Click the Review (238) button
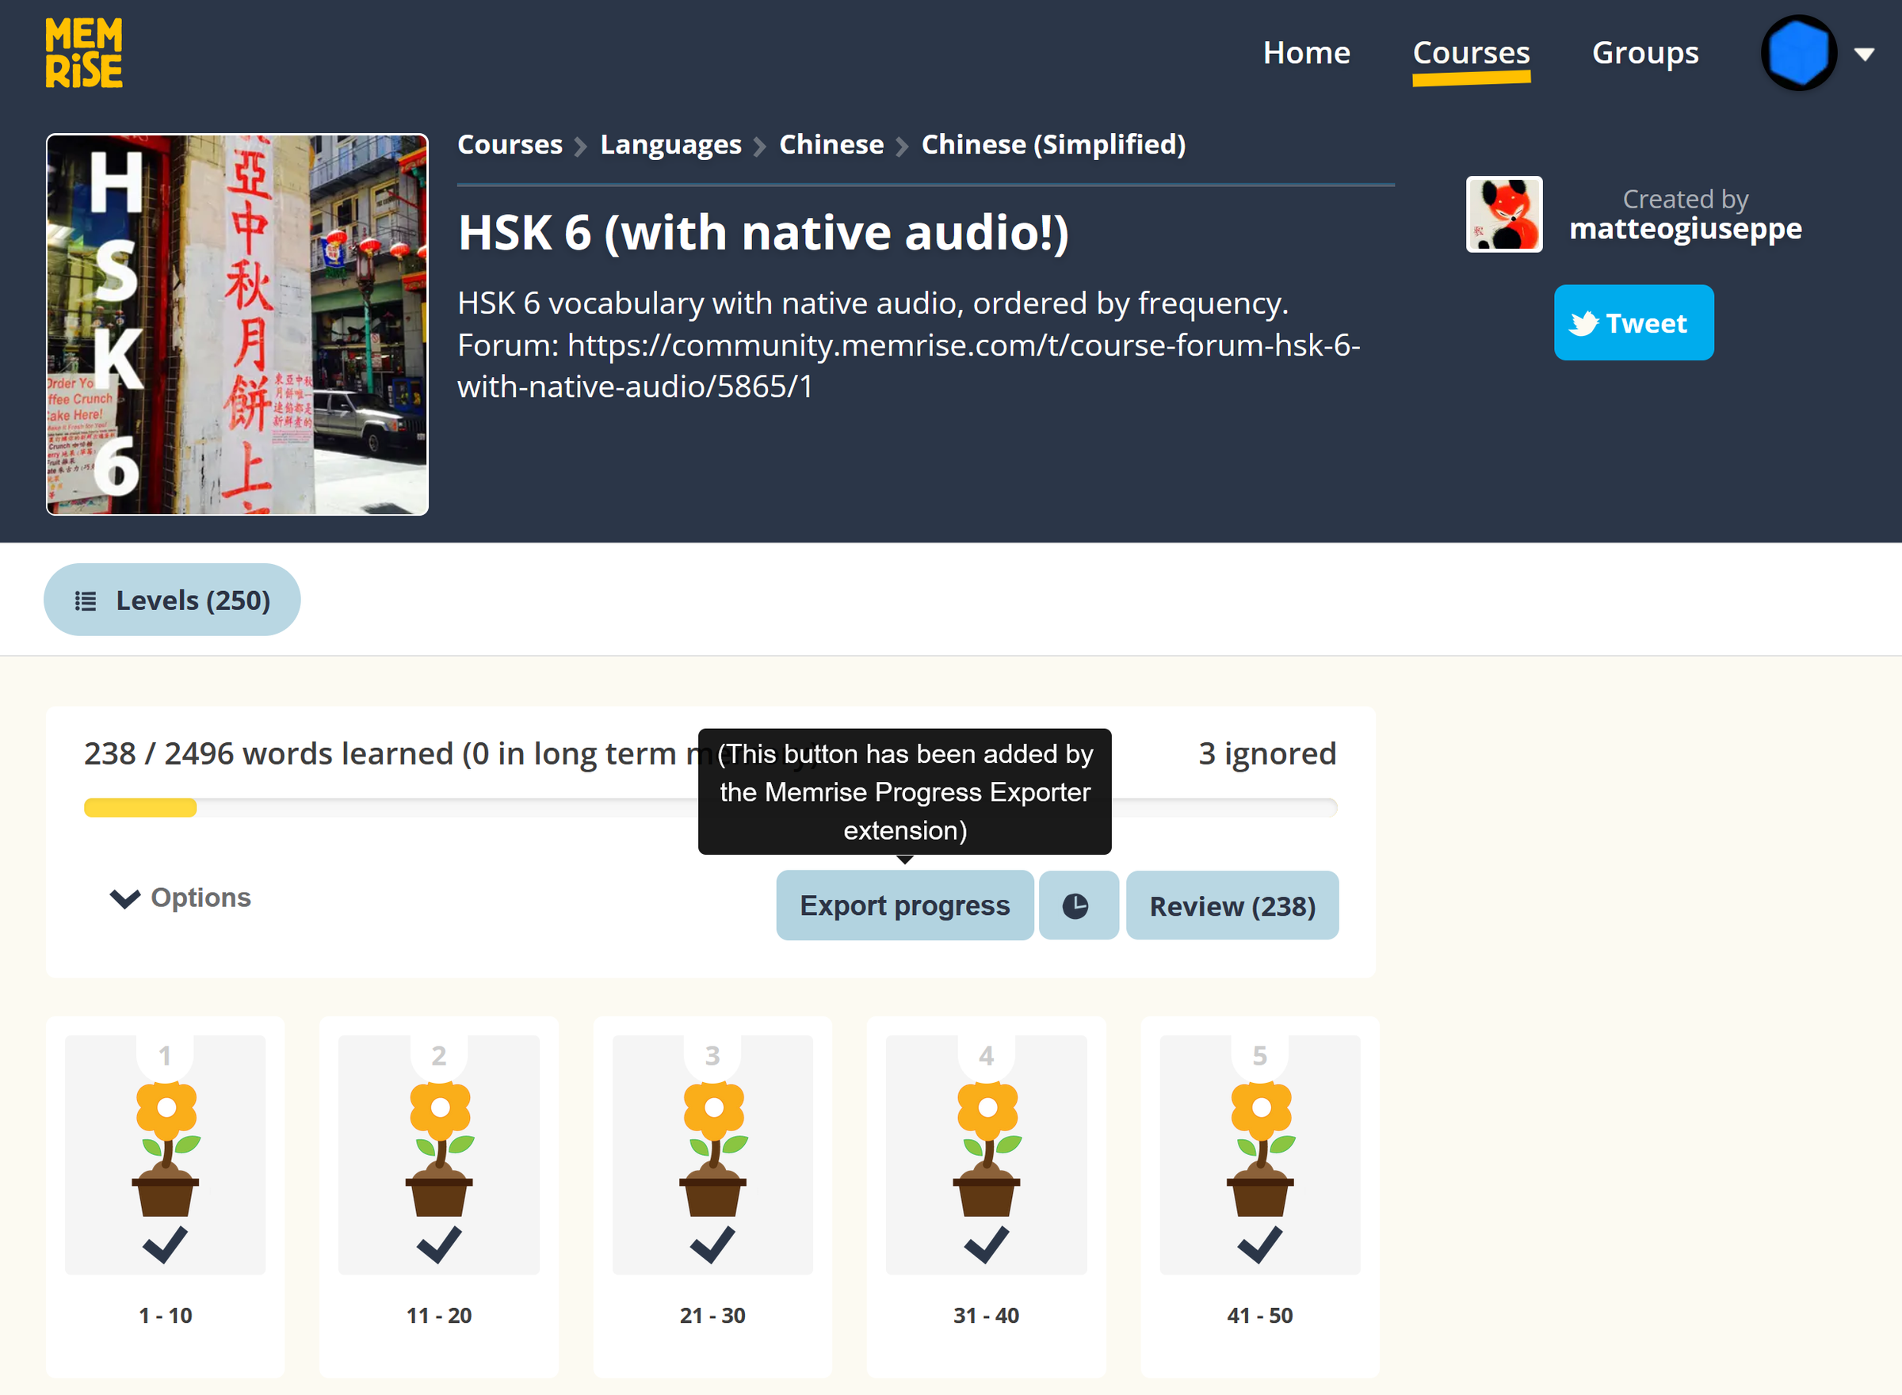 point(1232,905)
